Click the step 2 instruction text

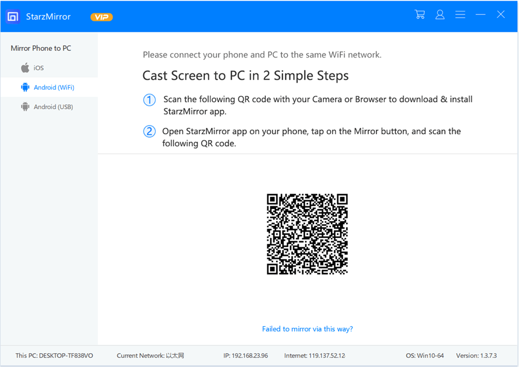[311, 137]
